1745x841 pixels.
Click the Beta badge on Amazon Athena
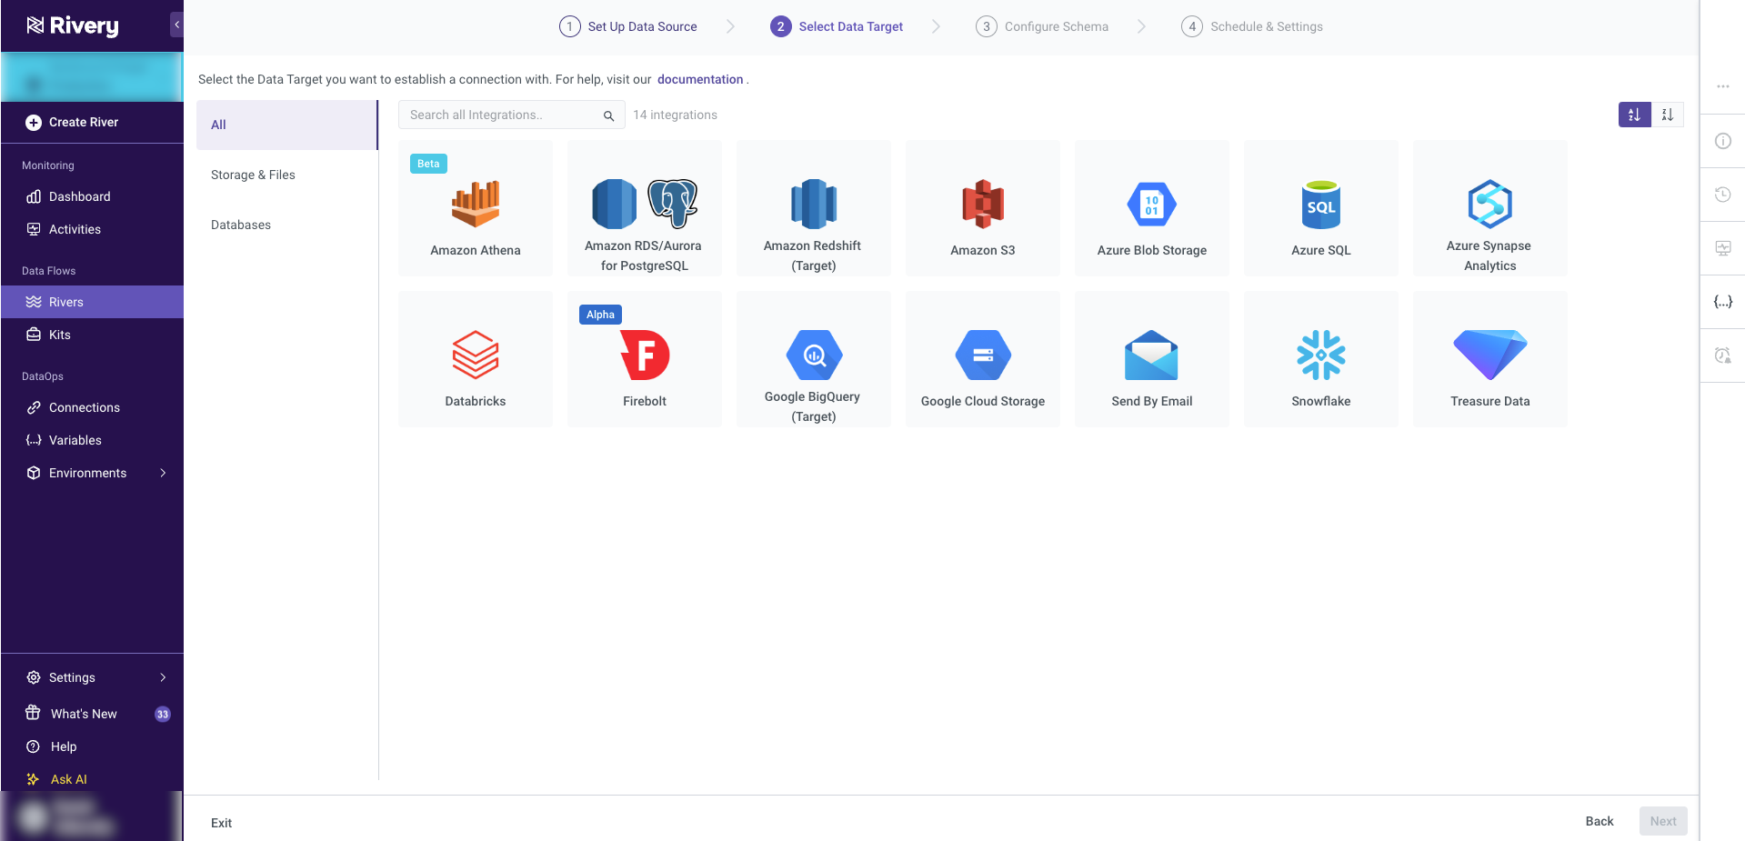pyautogui.click(x=428, y=164)
